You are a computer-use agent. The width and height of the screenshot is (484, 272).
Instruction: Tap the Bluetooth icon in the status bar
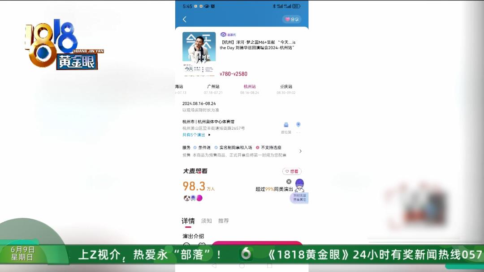[274, 6]
